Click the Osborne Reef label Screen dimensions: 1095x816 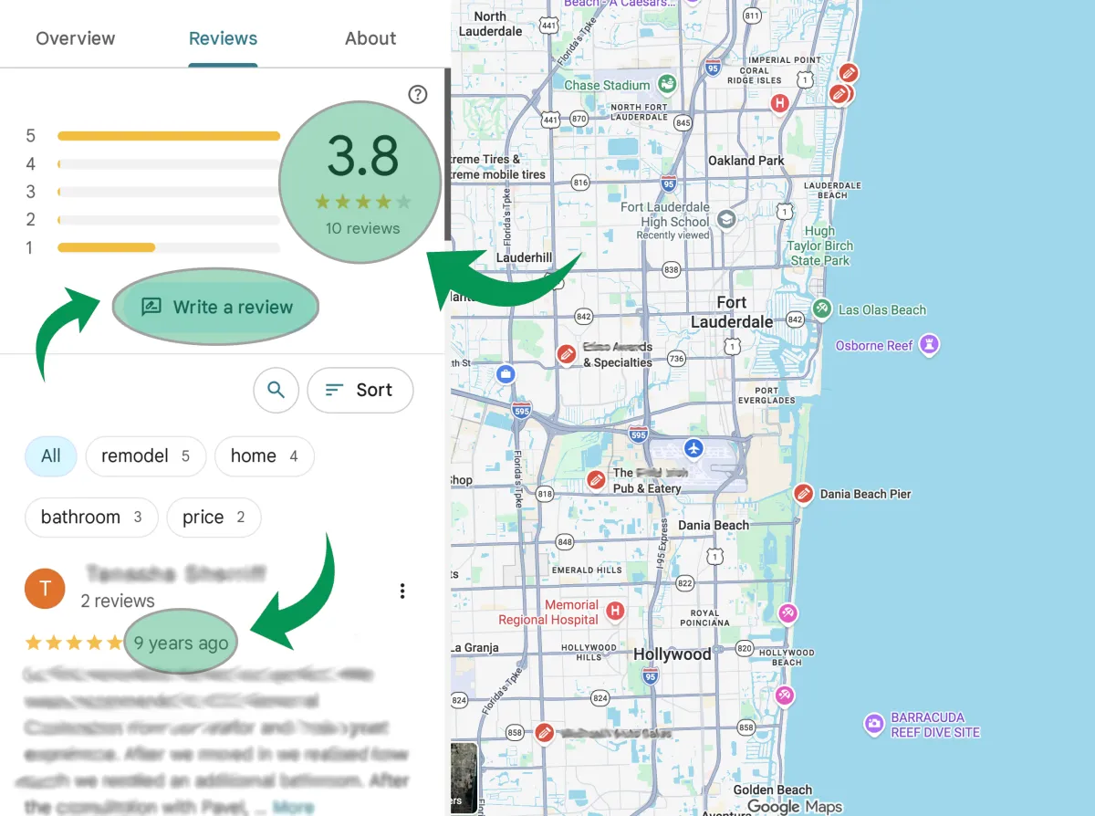874,346
